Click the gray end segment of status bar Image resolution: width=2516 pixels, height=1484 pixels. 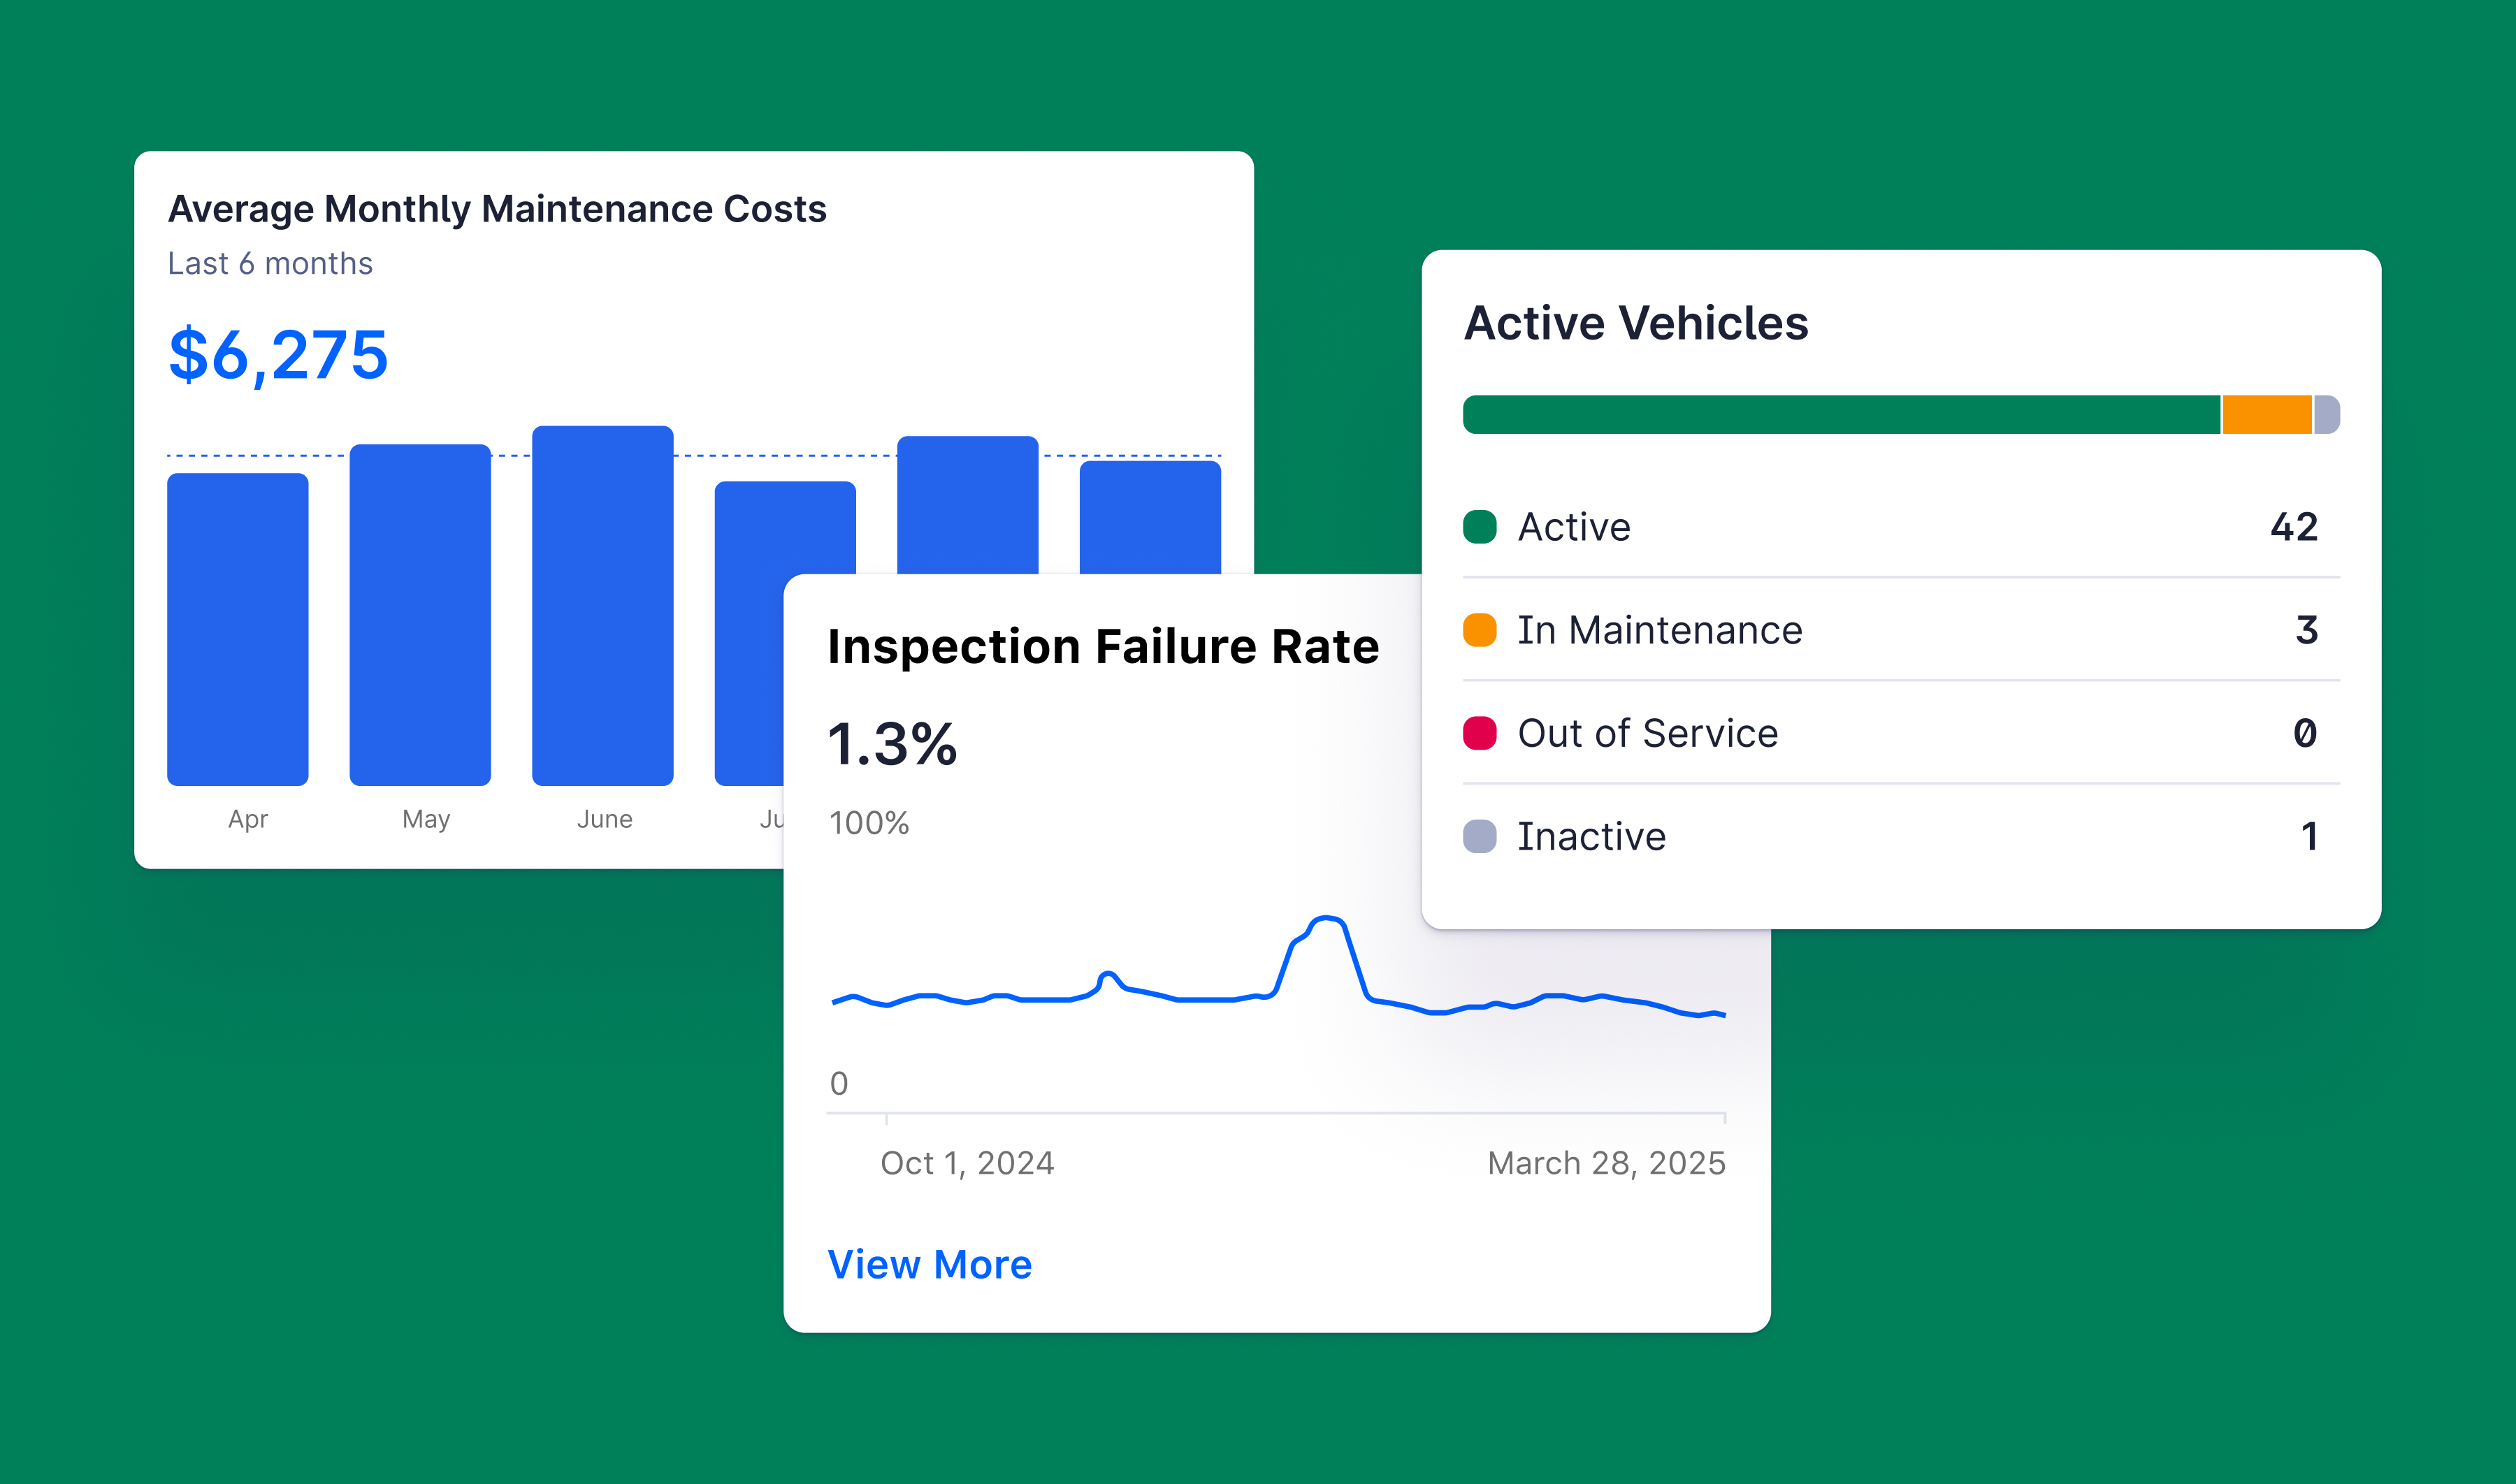pyautogui.click(x=2327, y=415)
